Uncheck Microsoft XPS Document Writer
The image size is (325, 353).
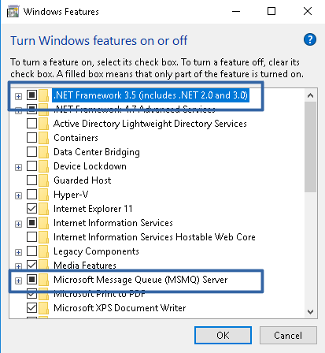tap(31, 307)
